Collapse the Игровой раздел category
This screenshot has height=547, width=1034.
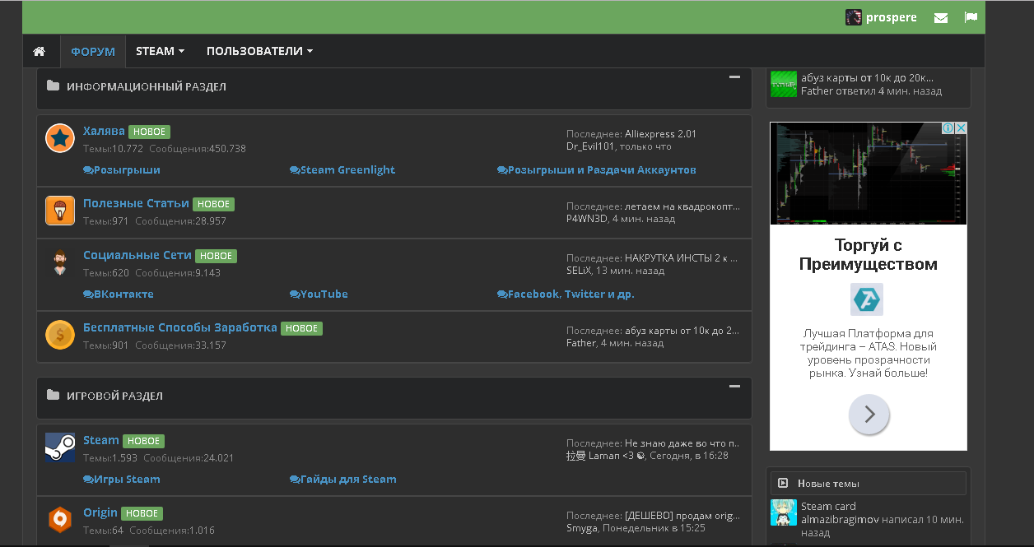pos(734,386)
